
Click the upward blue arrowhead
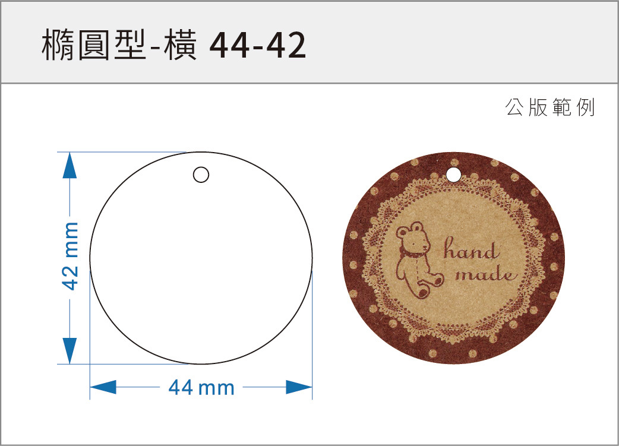click(x=70, y=165)
